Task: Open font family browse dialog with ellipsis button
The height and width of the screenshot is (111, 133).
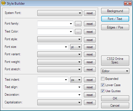Action: pos(78,24)
